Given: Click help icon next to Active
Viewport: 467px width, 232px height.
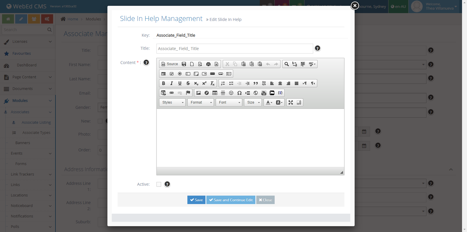Looking at the screenshot, I should (167, 184).
